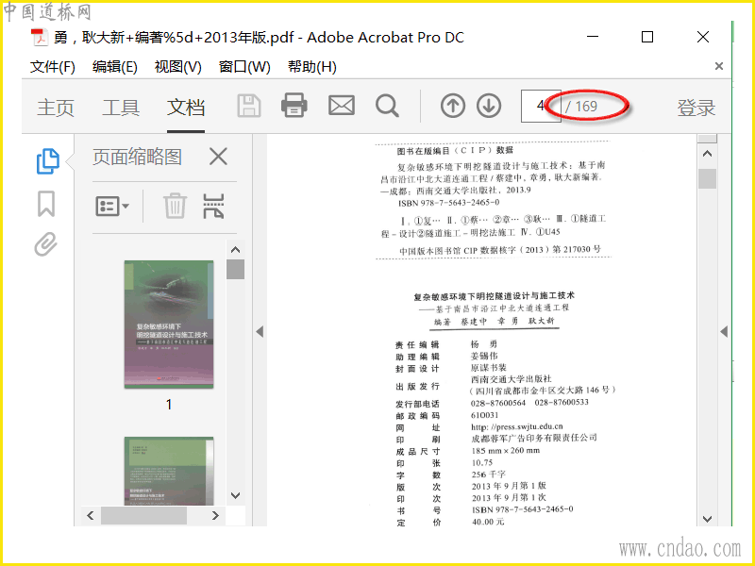
Task: Click the press.swjtu.edu.cn URL text
Action: 517,426
